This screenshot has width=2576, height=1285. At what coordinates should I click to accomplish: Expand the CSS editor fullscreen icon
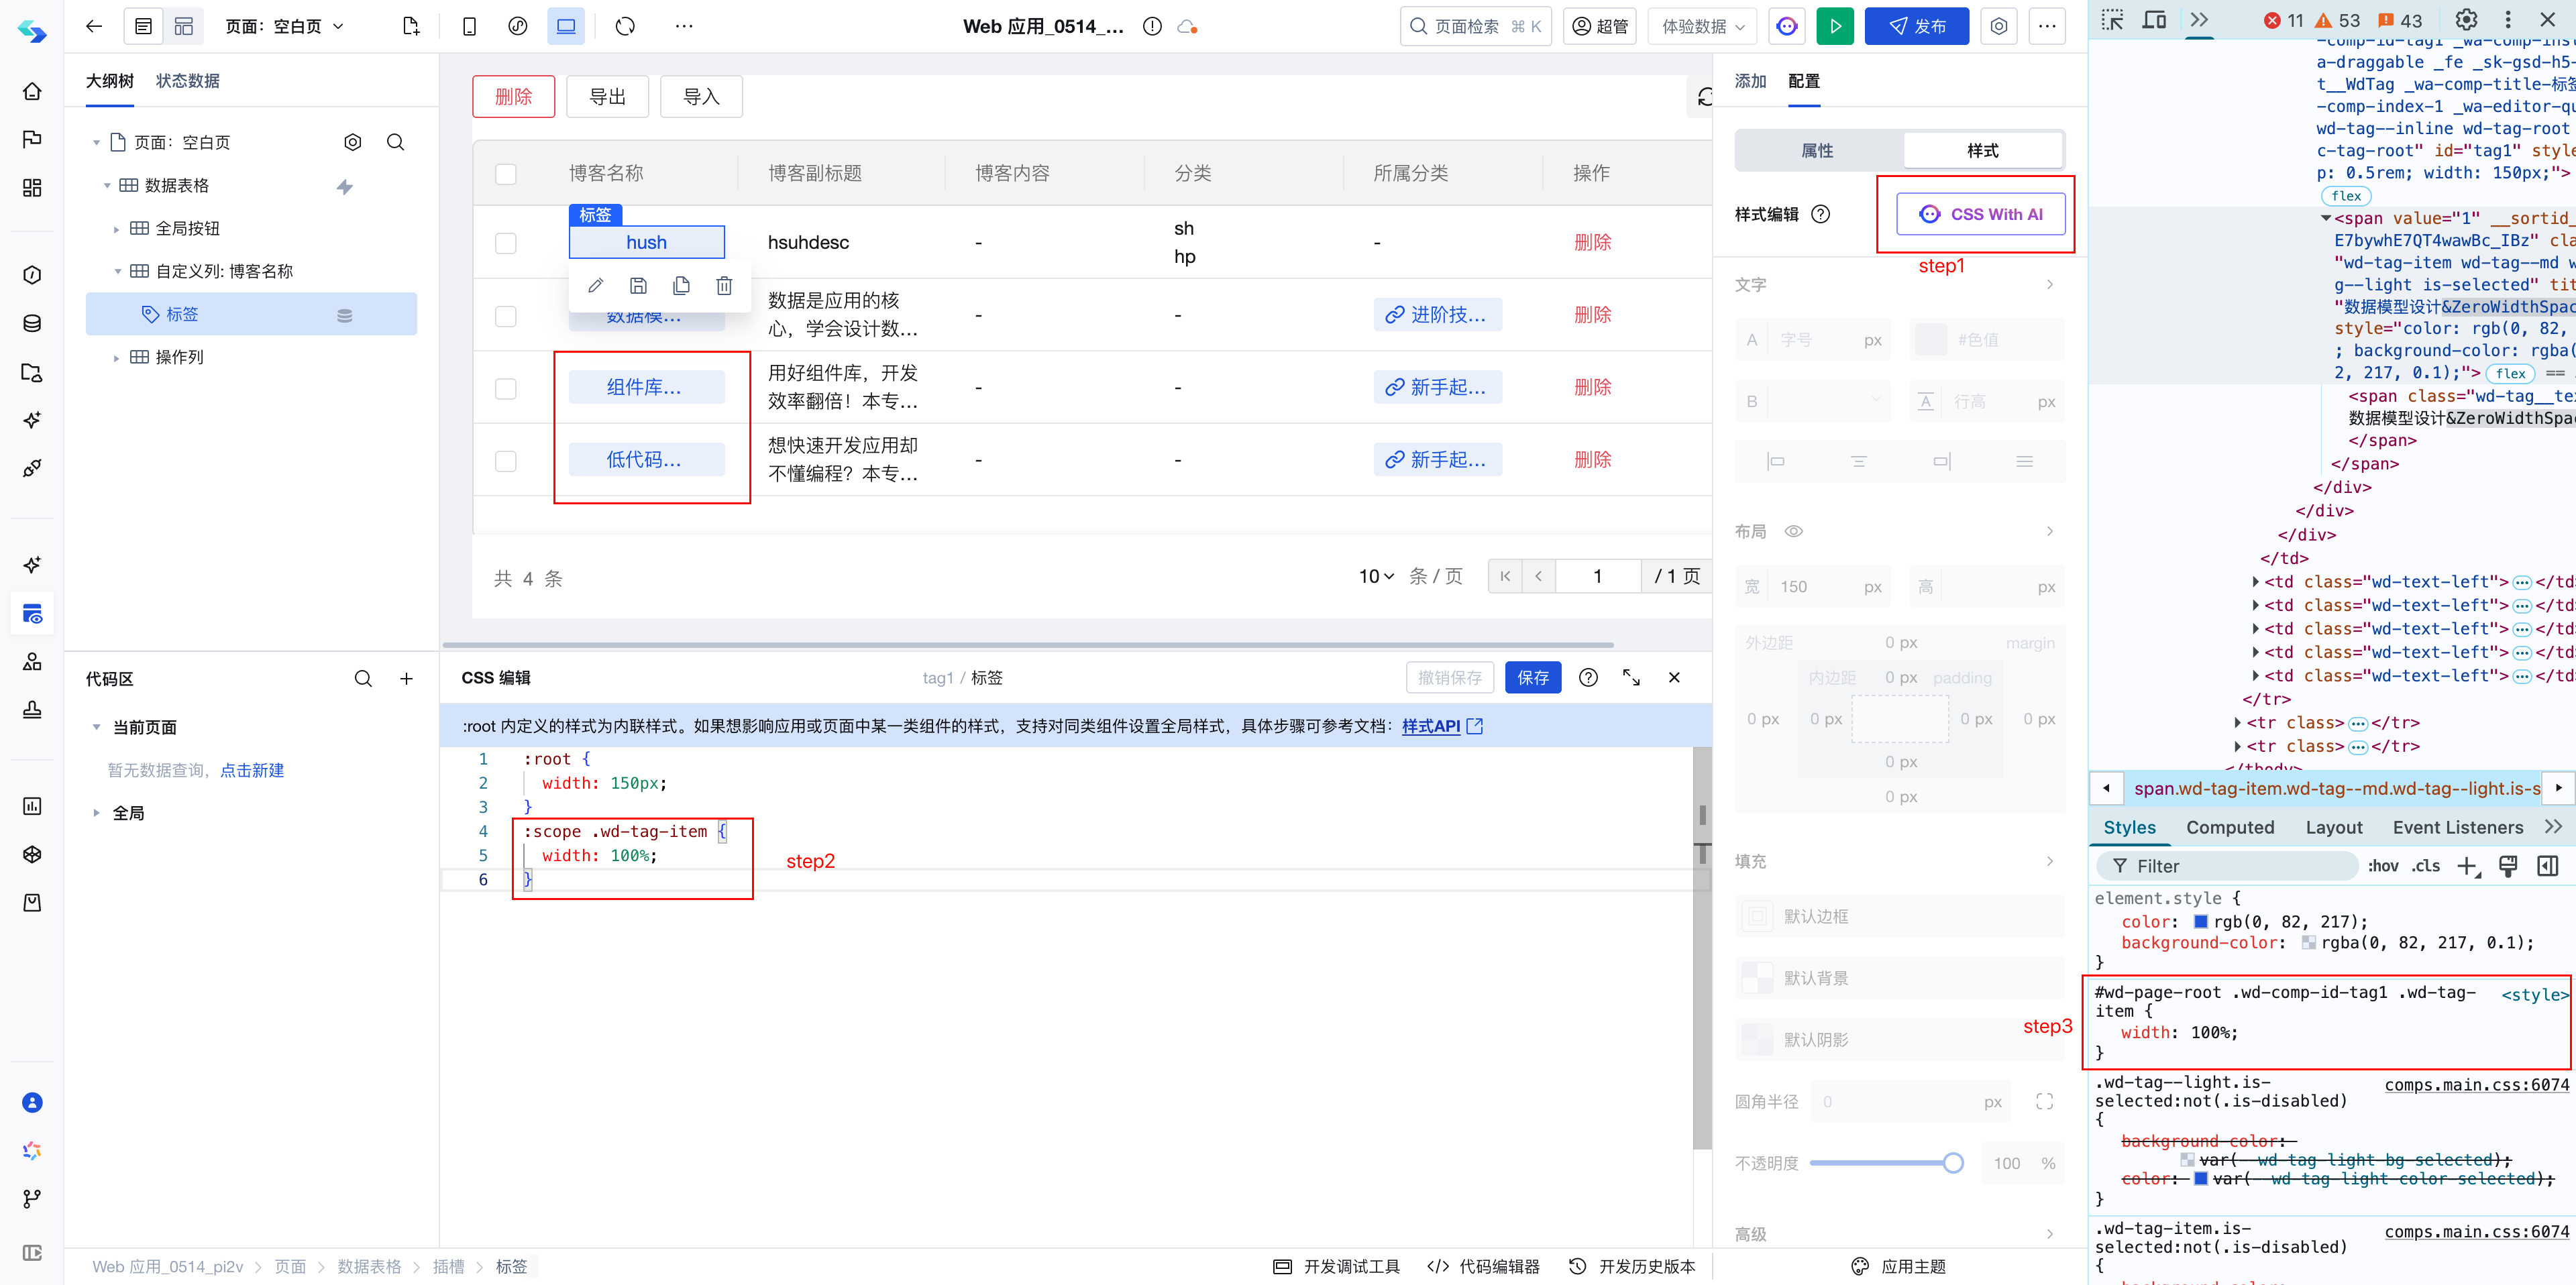click(1631, 678)
